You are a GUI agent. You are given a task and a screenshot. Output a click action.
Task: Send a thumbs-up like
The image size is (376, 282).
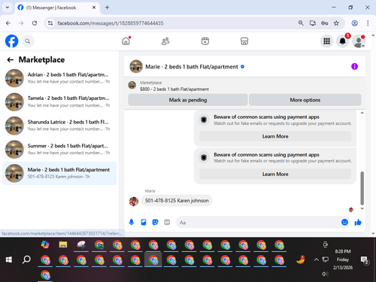click(x=358, y=222)
